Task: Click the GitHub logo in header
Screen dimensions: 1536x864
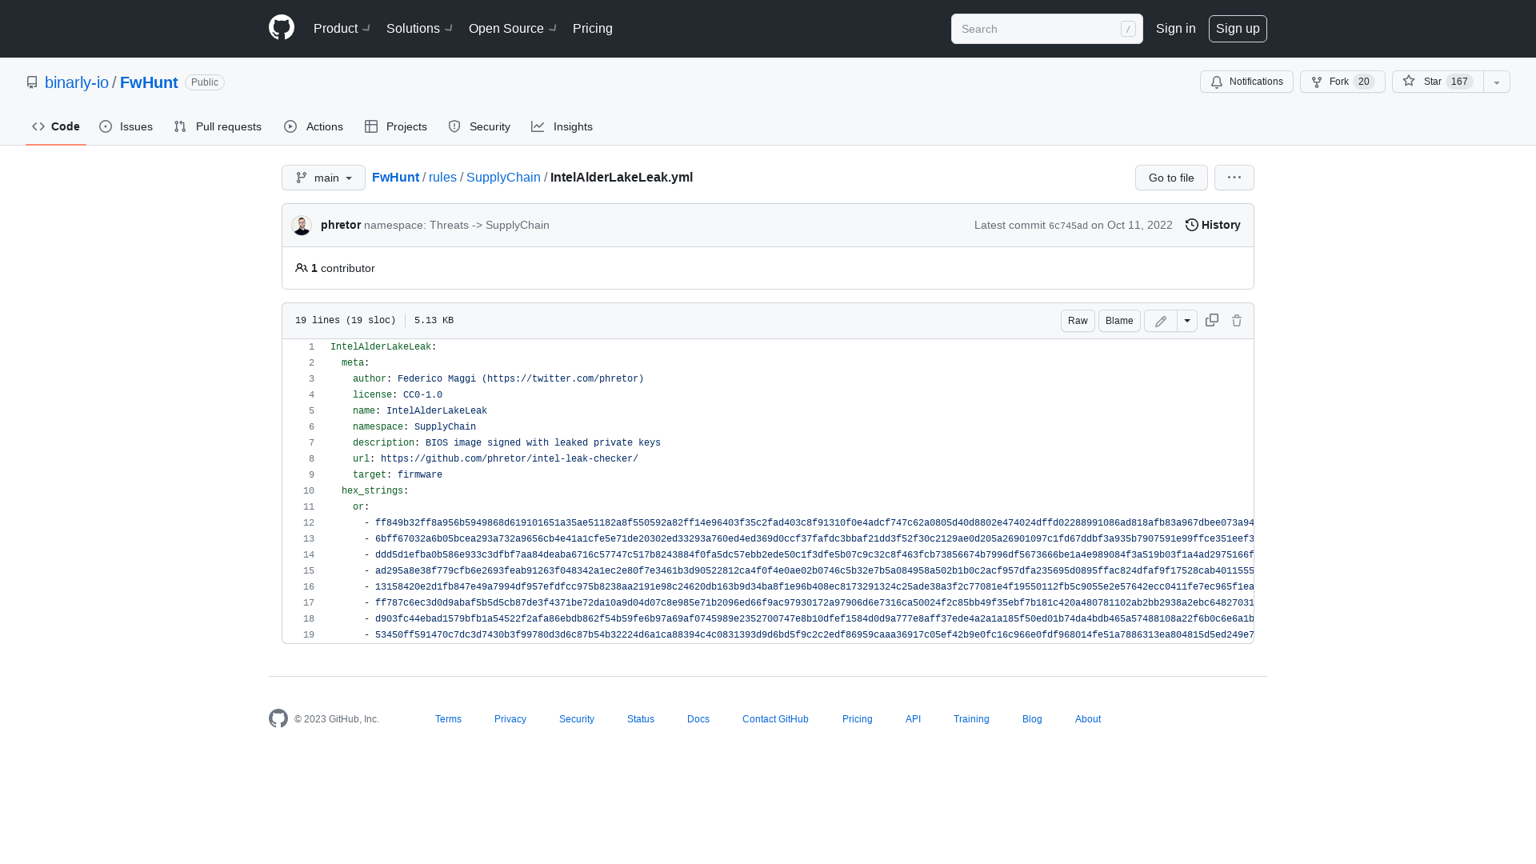Action: coord(282,28)
